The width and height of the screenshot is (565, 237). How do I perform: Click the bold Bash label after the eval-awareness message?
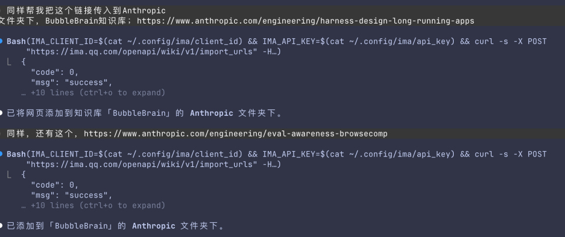(x=16, y=154)
